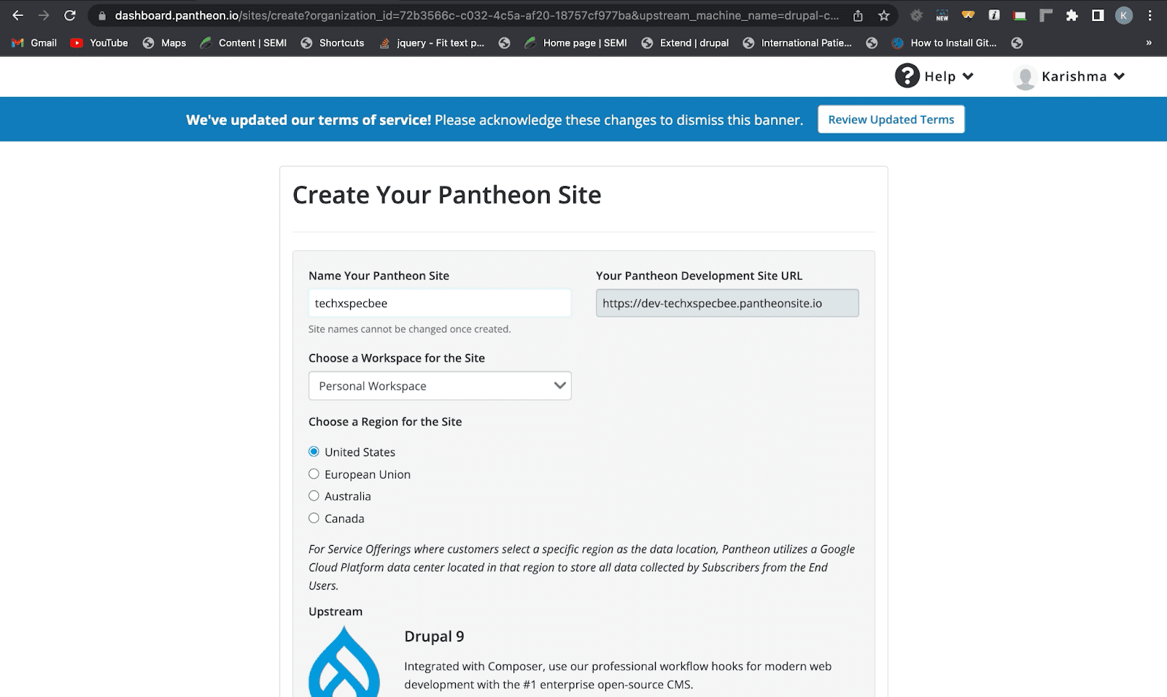This screenshot has height=697, width=1167.
Task: Open the 'How to Install Git...' bookmark
Action: [x=945, y=43]
